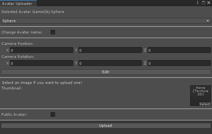Focus the Camera Rotation Z field
The image size is (212, 134).
click(179, 63)
